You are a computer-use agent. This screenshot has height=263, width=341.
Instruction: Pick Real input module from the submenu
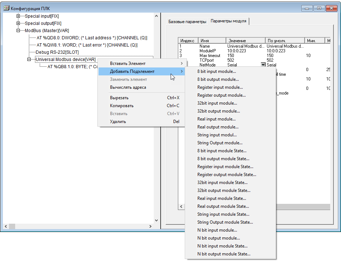tap(217, 119)
